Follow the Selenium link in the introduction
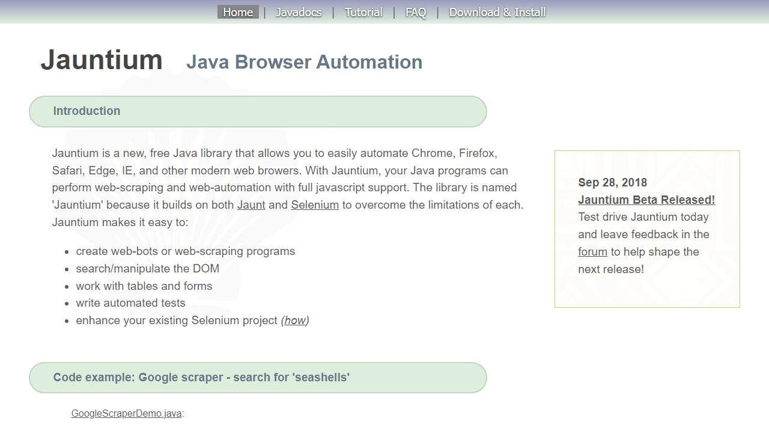Image resolution: width=769 pixels, height=433 pixels. pyautogui.click(x=315, y=205)
